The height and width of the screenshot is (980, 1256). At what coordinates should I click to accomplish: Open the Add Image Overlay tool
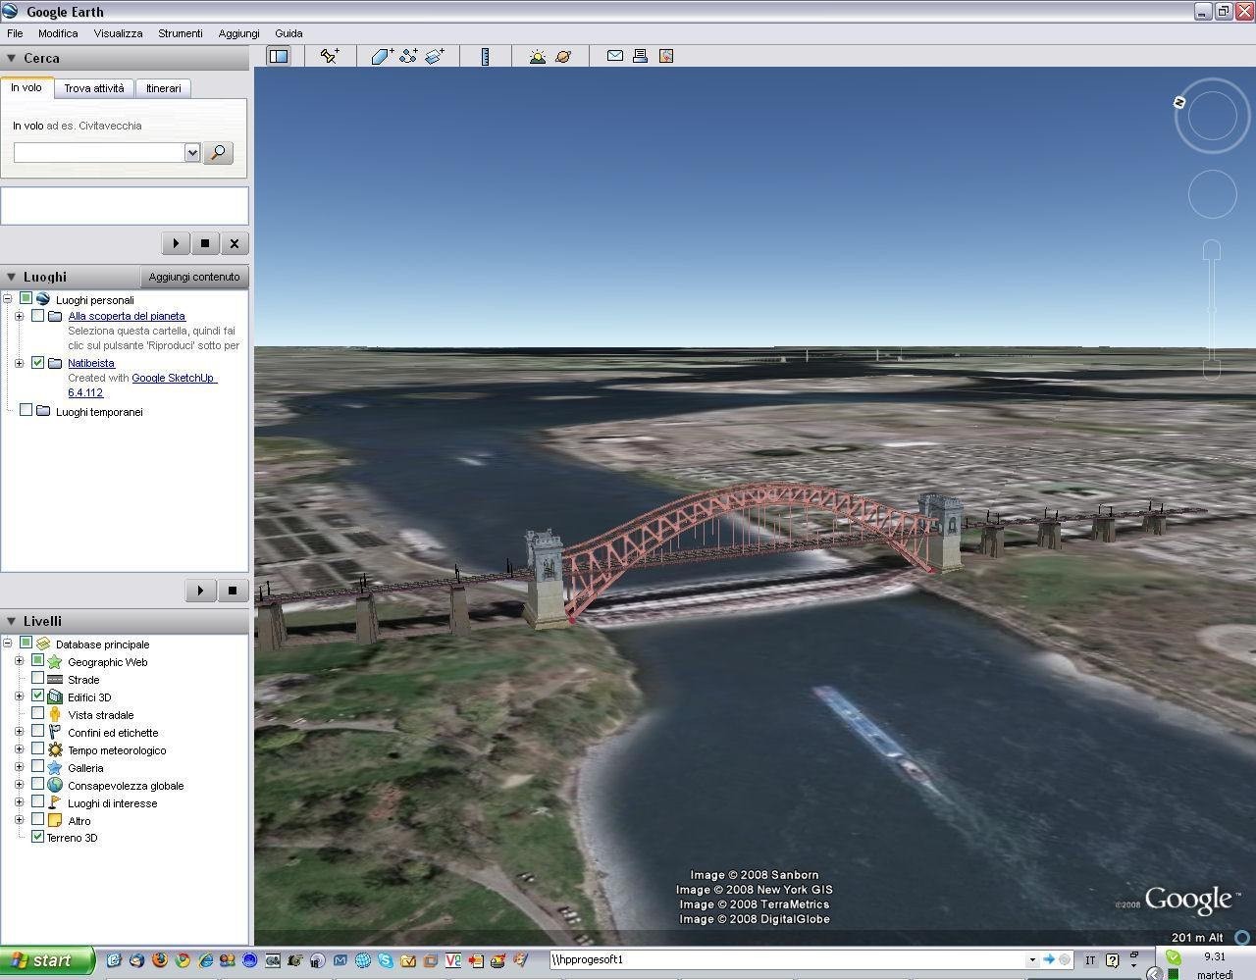[436, 56]
